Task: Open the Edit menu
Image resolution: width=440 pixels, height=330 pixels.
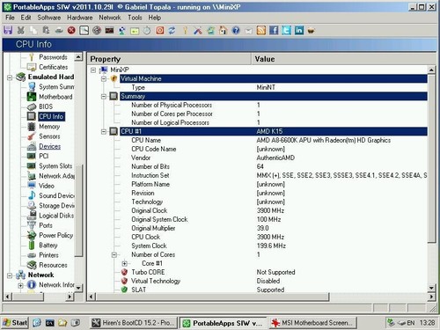Action: (x=26, y=18)
